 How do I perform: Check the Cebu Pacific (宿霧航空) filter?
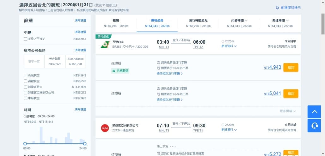point(26,81)
